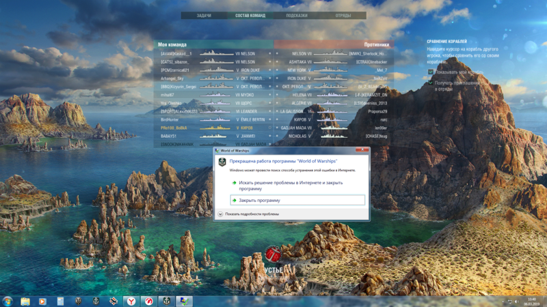Open the red swirl app in the taskbar
The height and width of the screenshot is (307, 547).
tap(149, 302)
